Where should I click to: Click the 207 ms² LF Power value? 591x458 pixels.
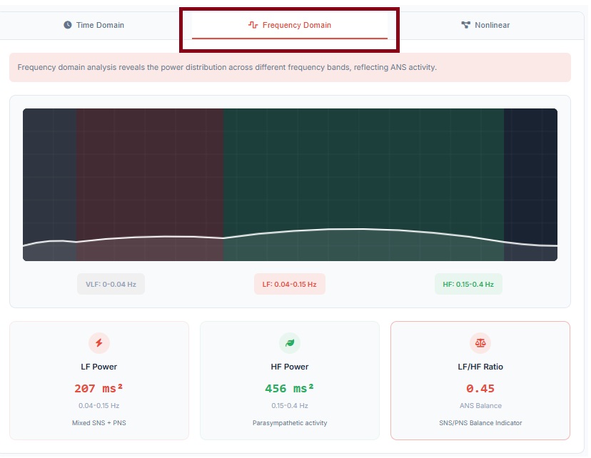pos(98,389)
